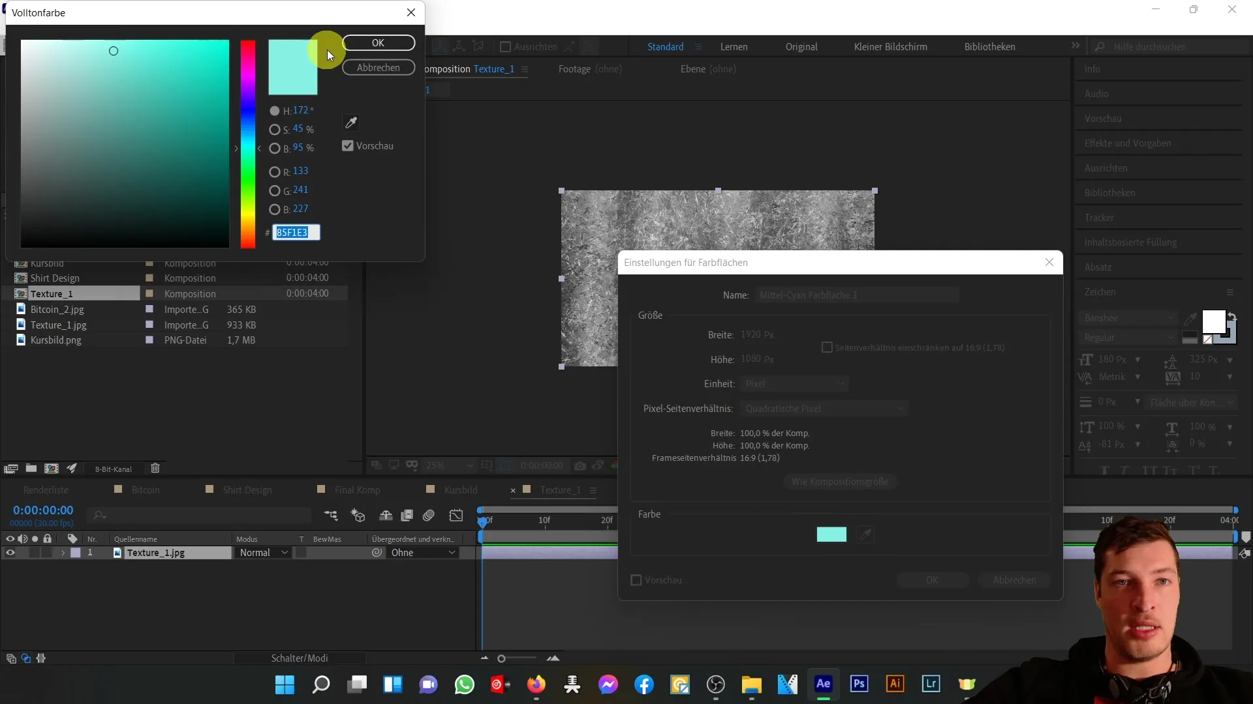The image size is (1253, 704).
Task: Switch to Bibliotheken workspace
Action: (x=989, y=47)
